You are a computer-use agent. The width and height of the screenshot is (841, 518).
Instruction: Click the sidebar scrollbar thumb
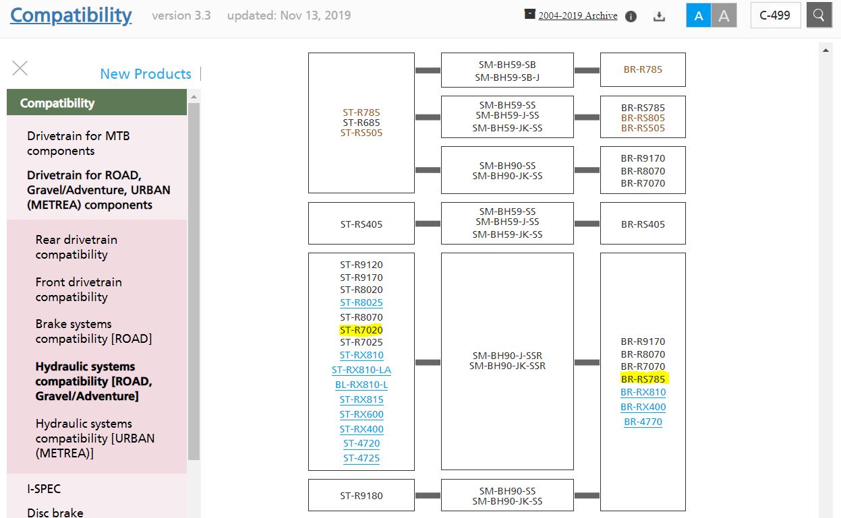click(x=194, y=281)
